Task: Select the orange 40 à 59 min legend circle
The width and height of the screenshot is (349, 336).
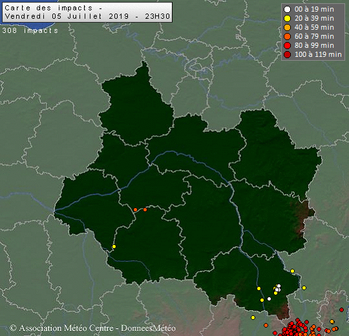Action: coord(288,27)
